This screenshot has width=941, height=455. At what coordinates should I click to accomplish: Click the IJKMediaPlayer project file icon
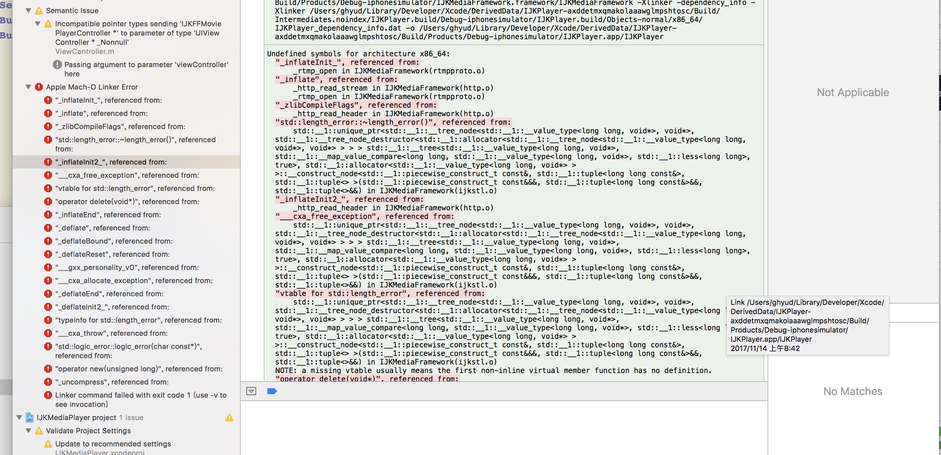30,417
